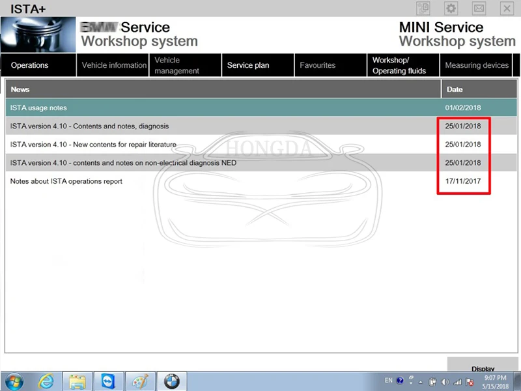Screen dimensions: 521x391
Task: Open the Operations tab
Action: [38, 65]
